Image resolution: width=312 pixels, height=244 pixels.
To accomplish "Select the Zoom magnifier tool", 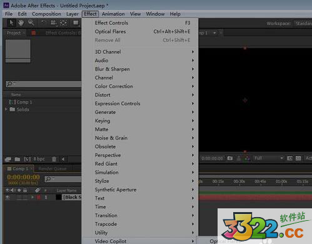I will click(31, 23).
